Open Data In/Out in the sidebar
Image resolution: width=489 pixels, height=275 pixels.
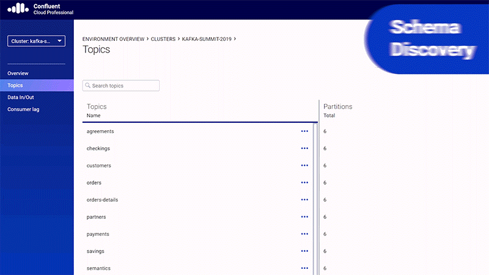point(21,97)
